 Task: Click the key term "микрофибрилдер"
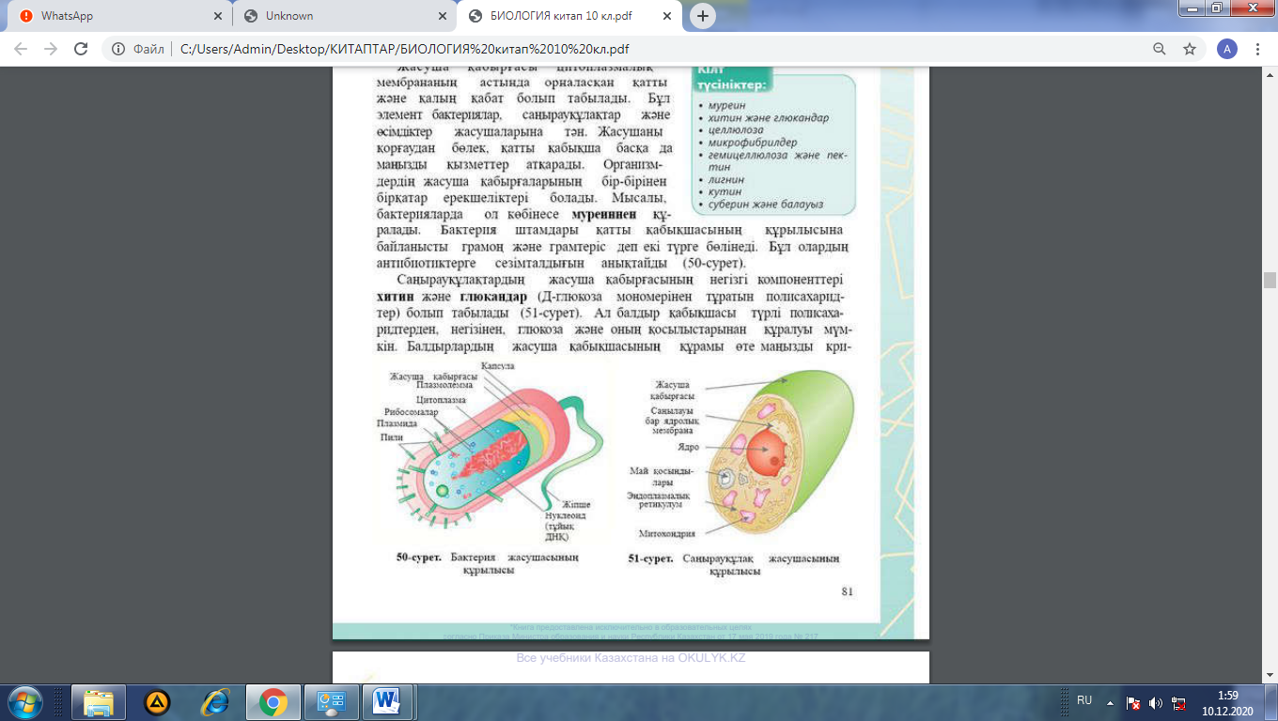point(752,143)
